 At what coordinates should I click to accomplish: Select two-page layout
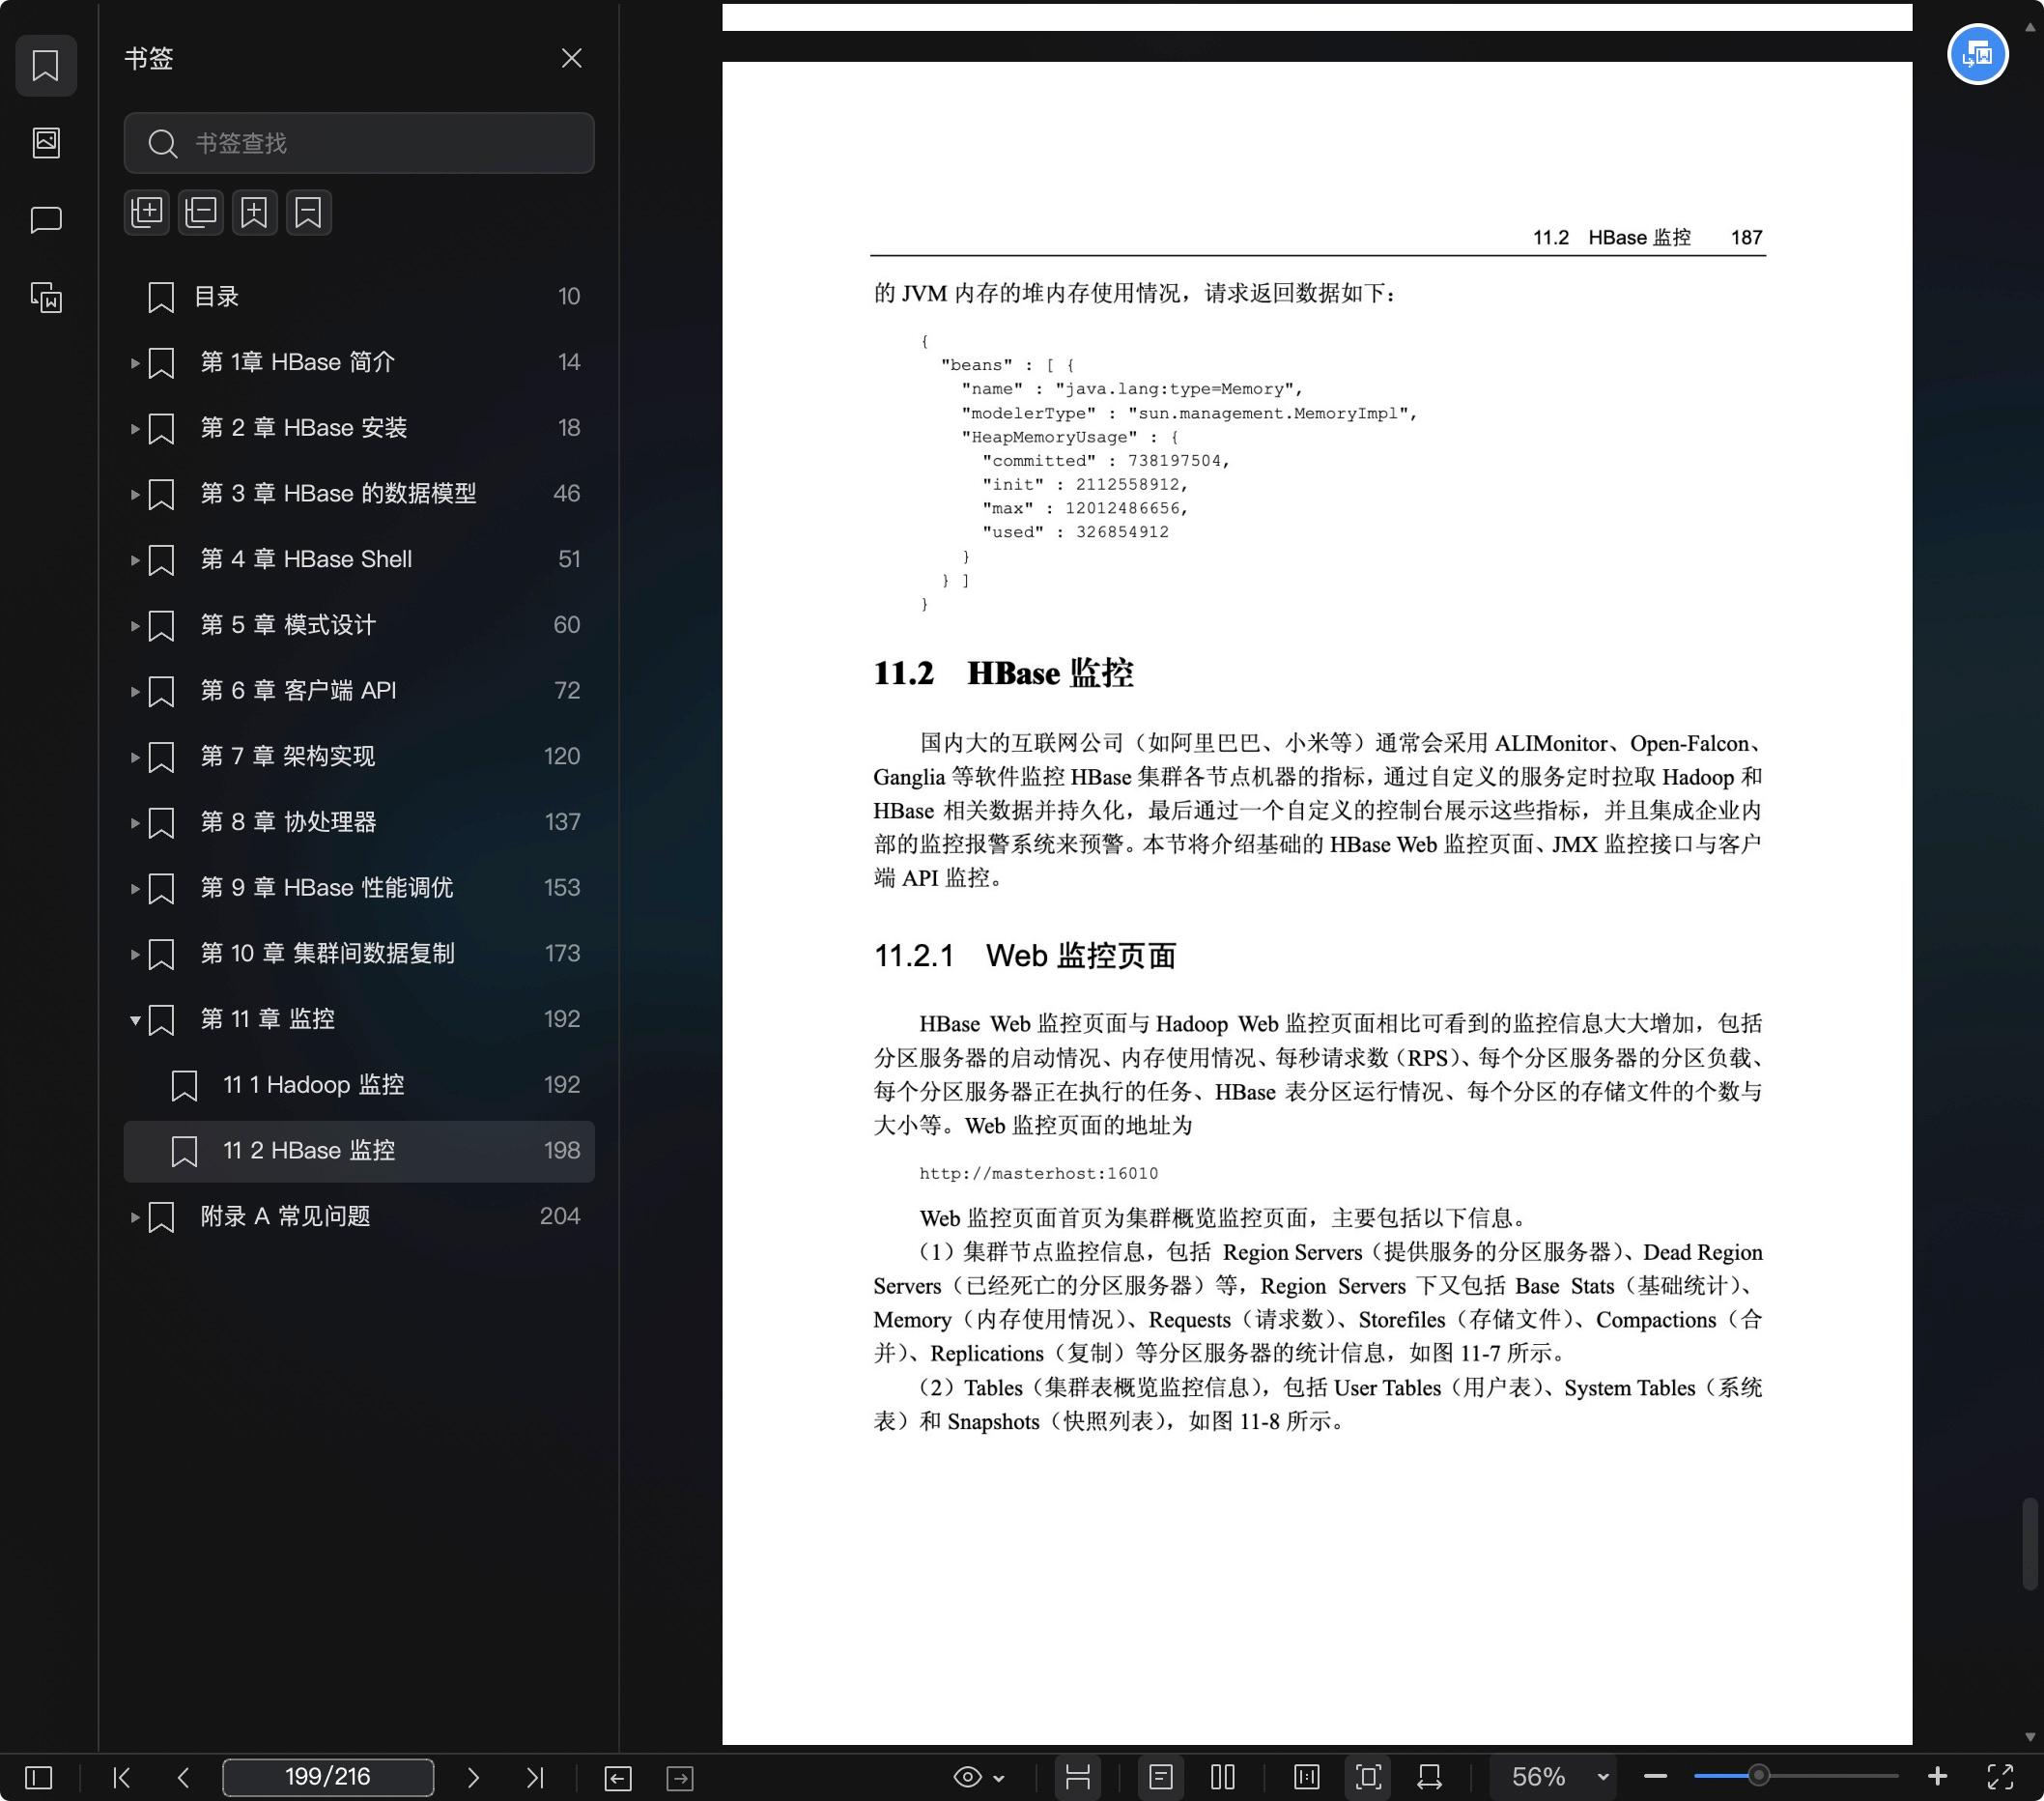point(1223,1777)
